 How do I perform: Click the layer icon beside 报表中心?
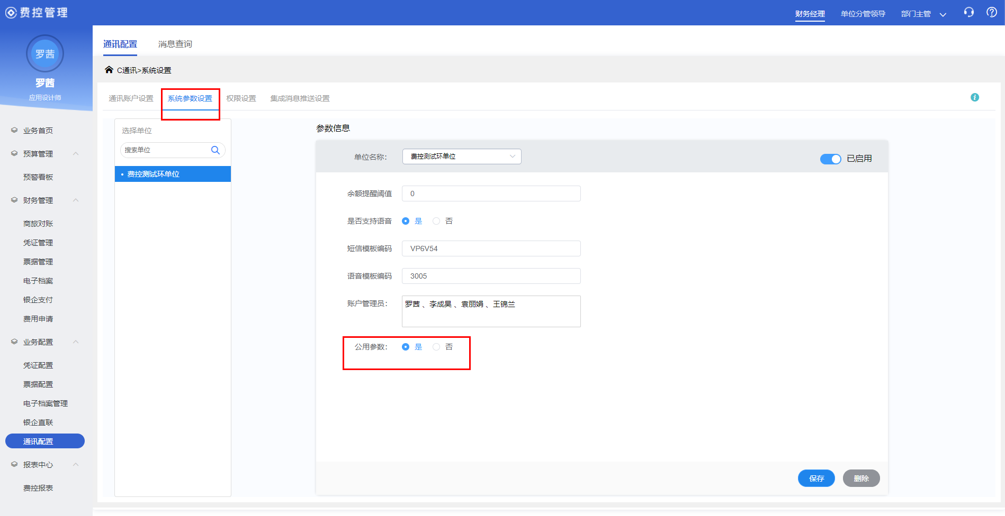14,464
